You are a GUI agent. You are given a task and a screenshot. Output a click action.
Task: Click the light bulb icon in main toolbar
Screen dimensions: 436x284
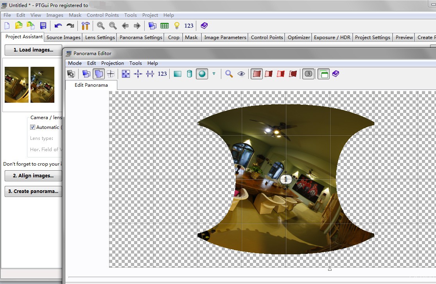(177, 26)
